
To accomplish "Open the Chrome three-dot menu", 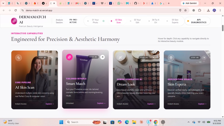I will tap(220, 10).
